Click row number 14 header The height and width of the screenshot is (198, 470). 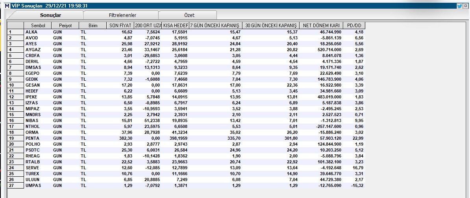coord(16,109)
